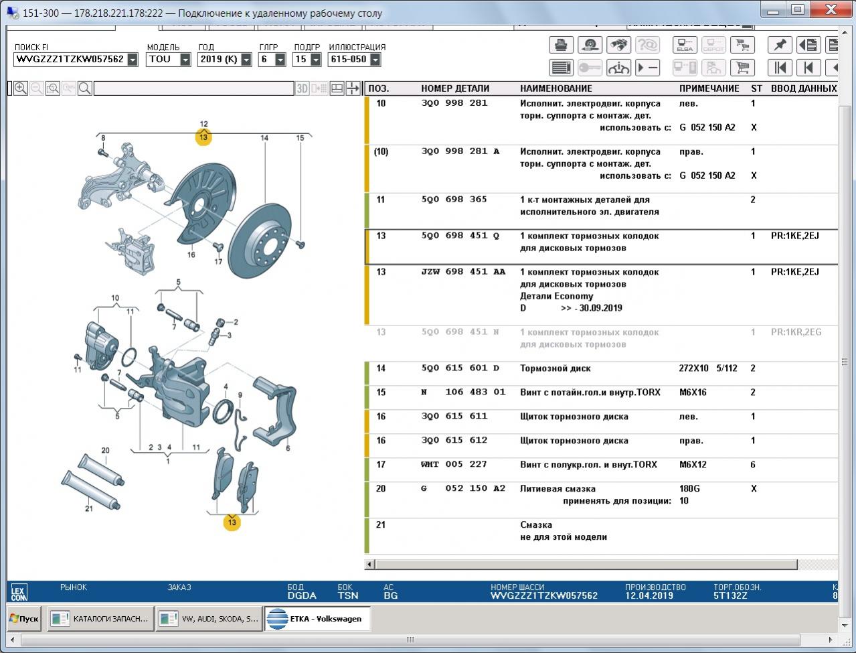The width and height of the screenshot is (856, 653).
Task: Click the greyed zoom out icon
Action: 37,88
